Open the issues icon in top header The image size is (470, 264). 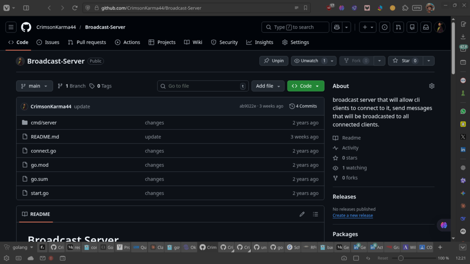click(x=385, y=27)
